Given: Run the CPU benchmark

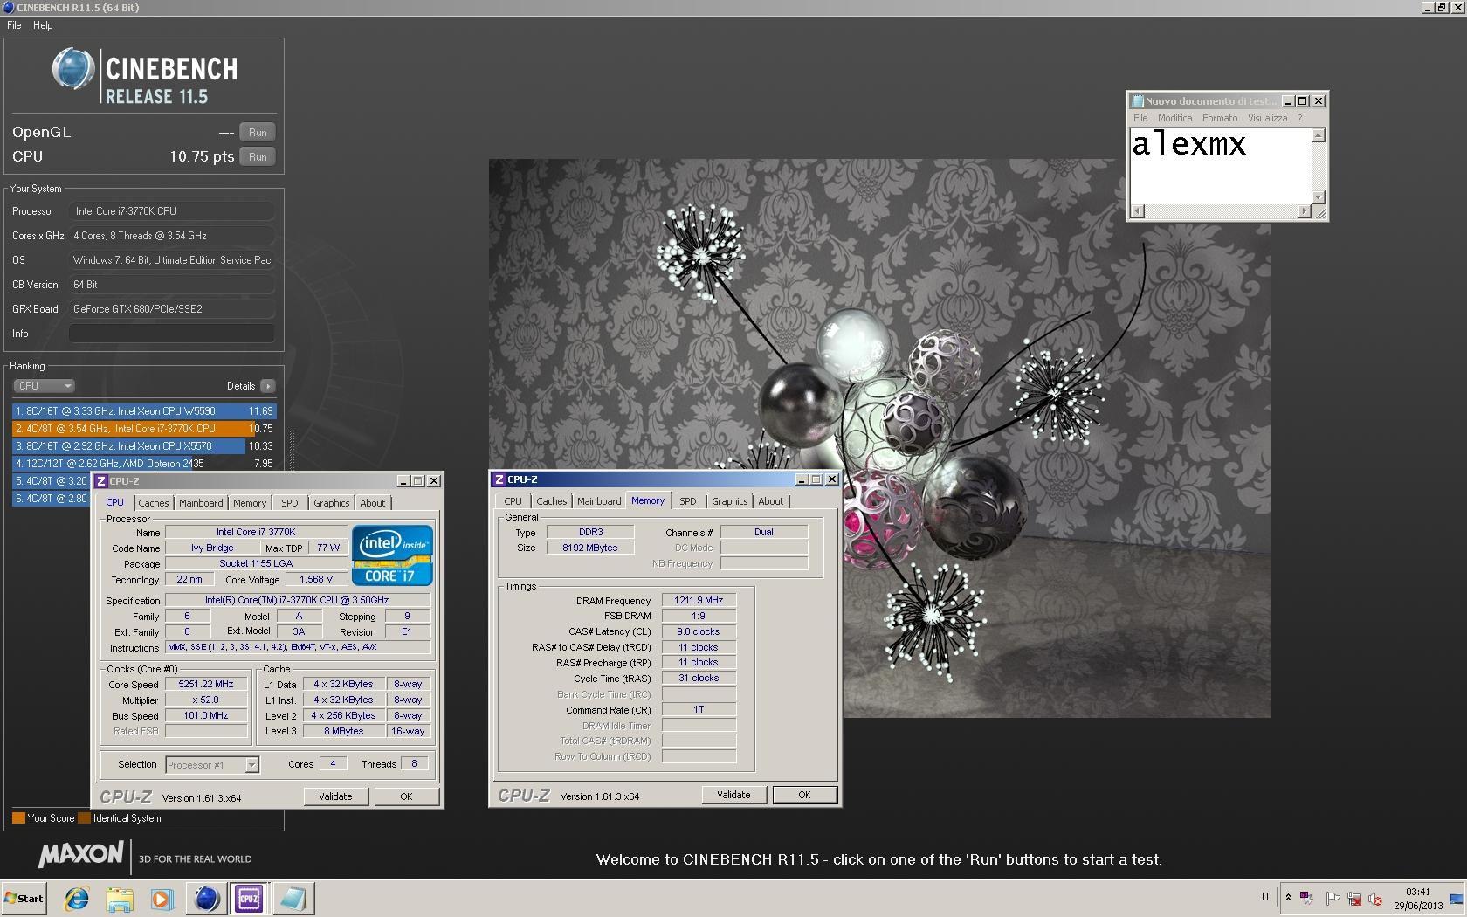Looking at the screenshot, I should point(258,157).
